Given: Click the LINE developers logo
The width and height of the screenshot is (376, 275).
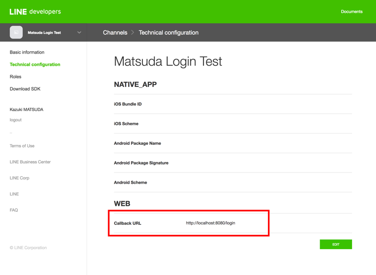Looking at the screenshot, I should pyautogui.click(x=35, y=11).
